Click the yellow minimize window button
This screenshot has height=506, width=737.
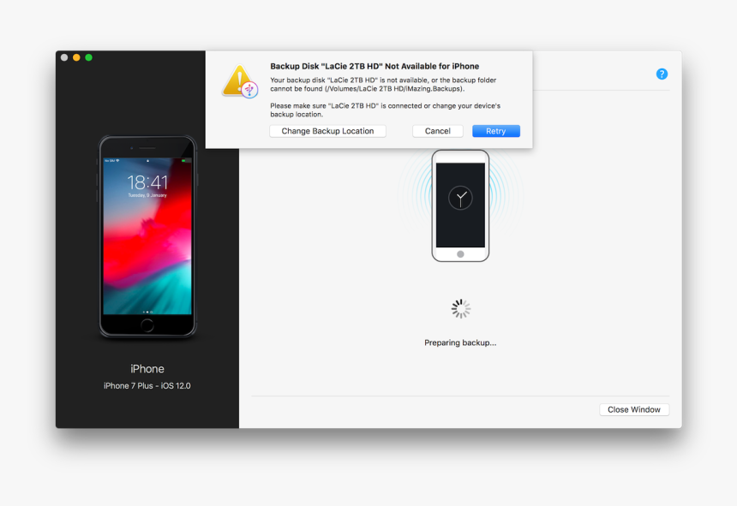76,57
